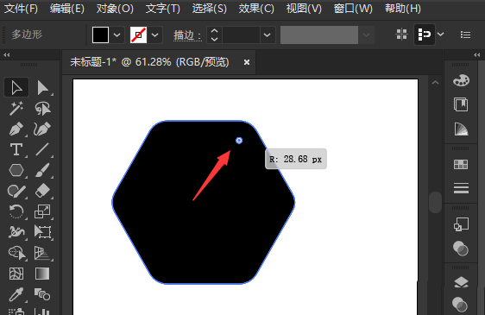Screen dimensions: 485x315
Task: Open the Artboards panel icon on right dock
Action: [x=461, y=224]
